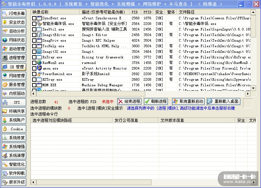
Task: Open 系统账户 panel
Action: pos(14,120)
